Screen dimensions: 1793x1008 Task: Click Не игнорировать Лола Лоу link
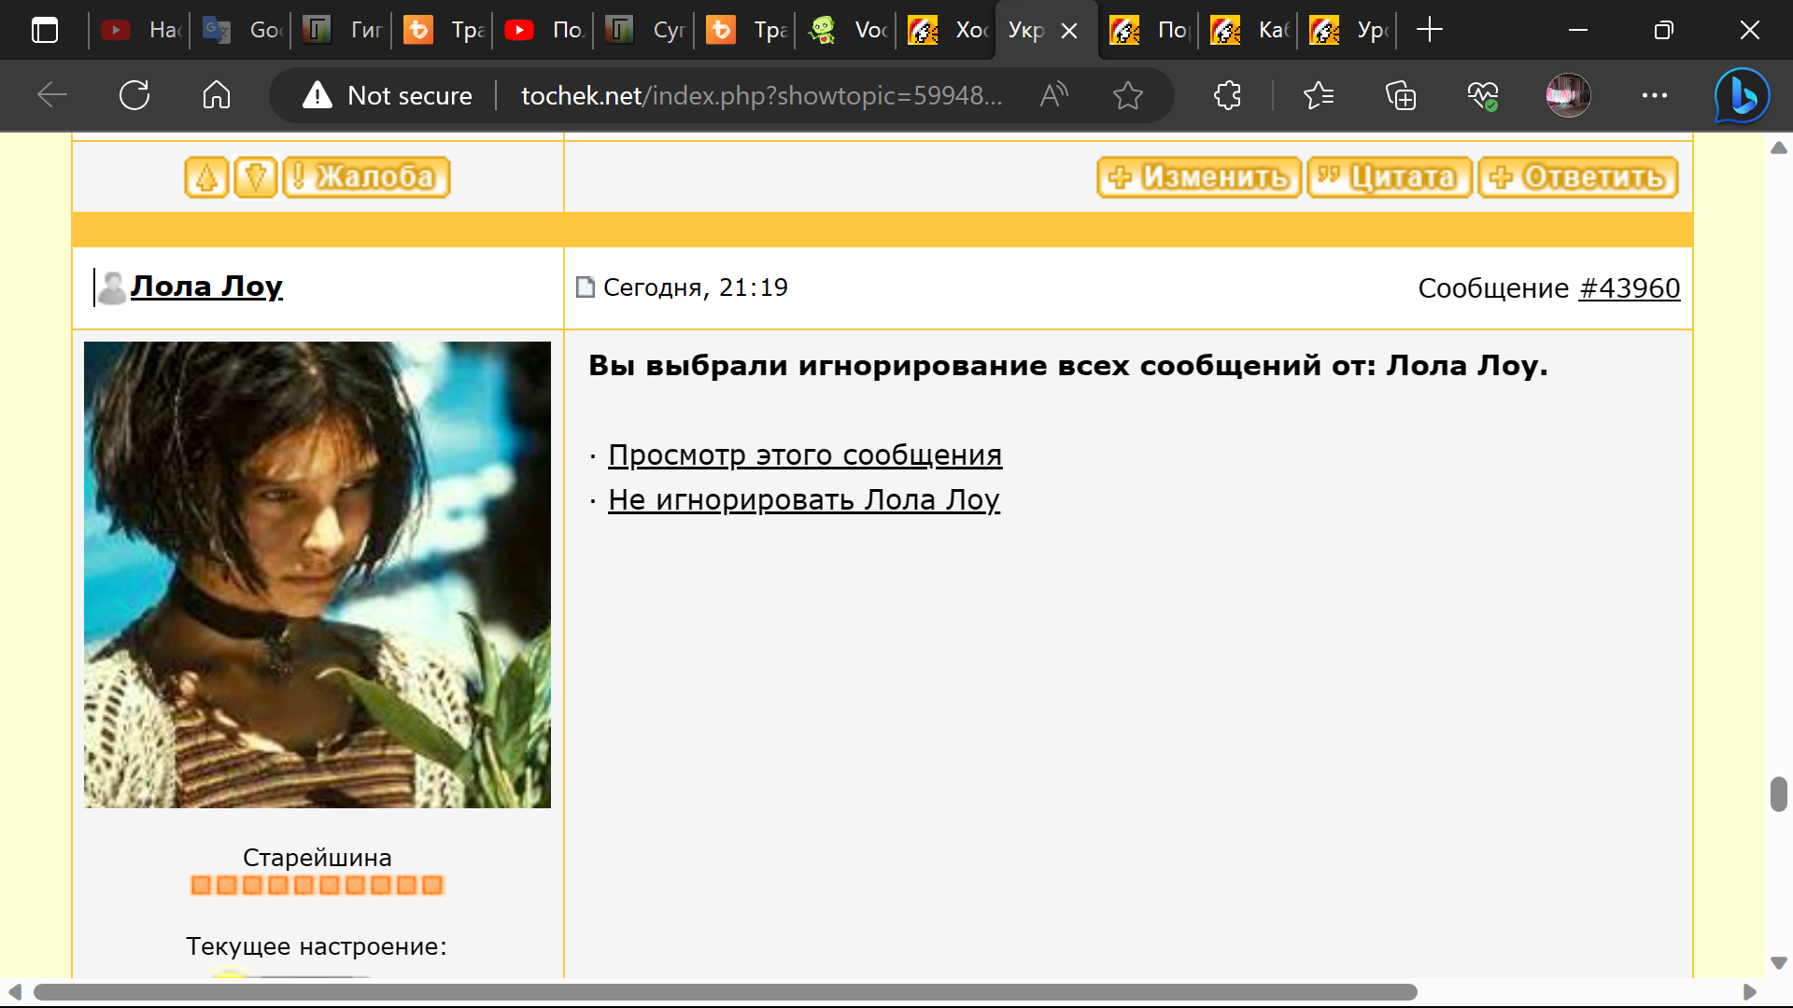tap(803, 499)
